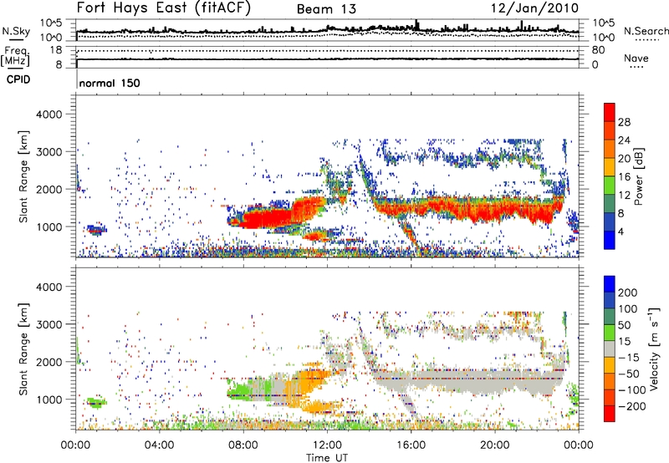Click the '-50' velocity scale value

(x=630, y=374)
